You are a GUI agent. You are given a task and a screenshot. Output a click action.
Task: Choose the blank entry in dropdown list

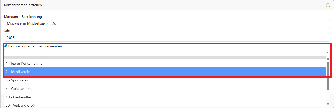(164, 58)
